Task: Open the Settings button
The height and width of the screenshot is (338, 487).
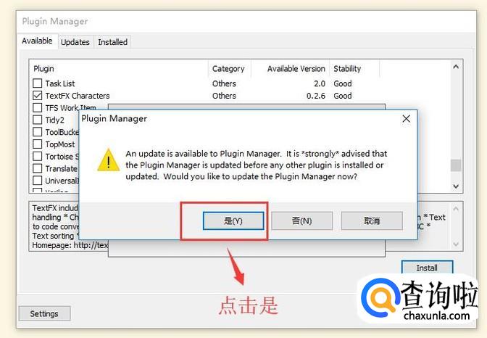Action: [44, 313]
